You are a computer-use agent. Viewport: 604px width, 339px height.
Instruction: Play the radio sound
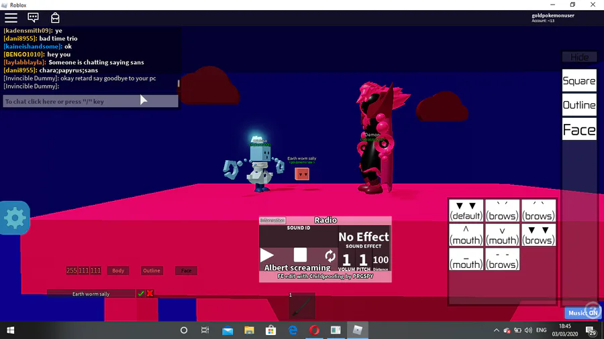(x=266, y=255)
